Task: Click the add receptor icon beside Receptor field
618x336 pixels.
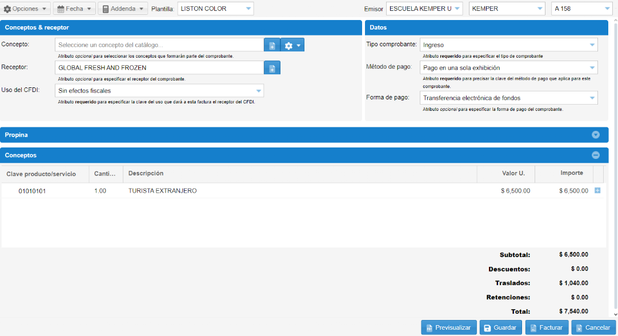Action: coord(272,68)
